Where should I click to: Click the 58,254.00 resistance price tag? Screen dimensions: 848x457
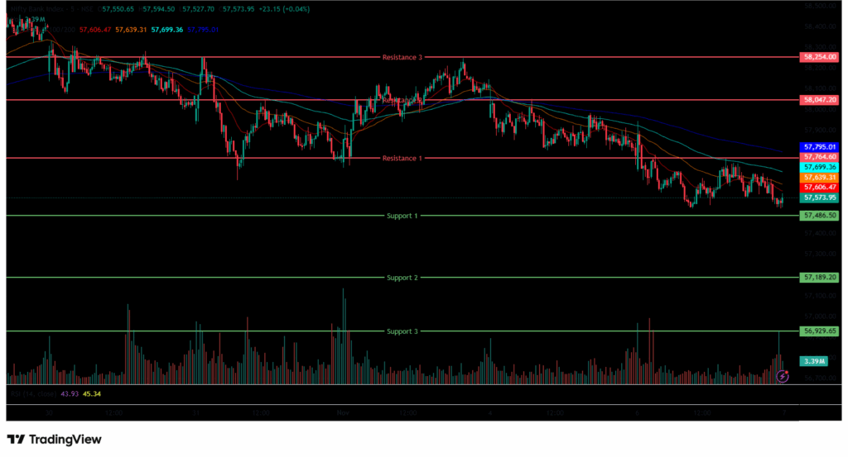819,58
